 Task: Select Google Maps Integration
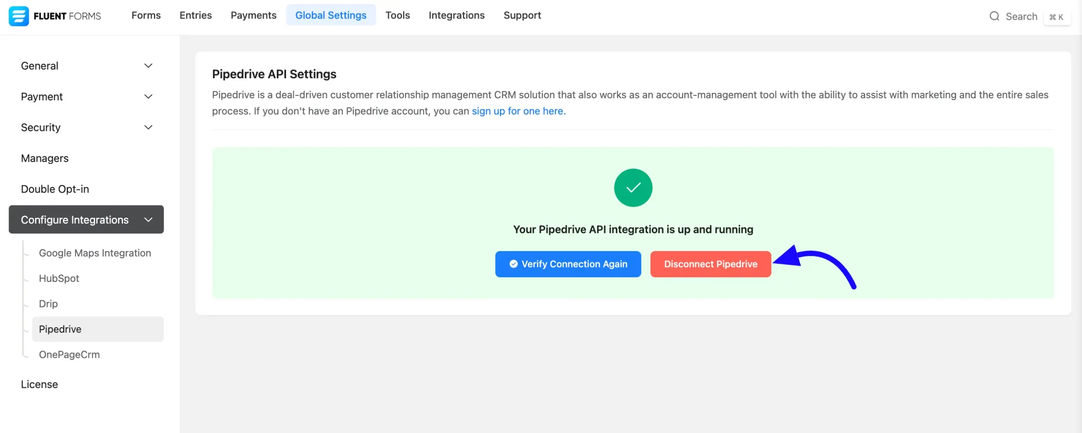(x=95, y=253)
